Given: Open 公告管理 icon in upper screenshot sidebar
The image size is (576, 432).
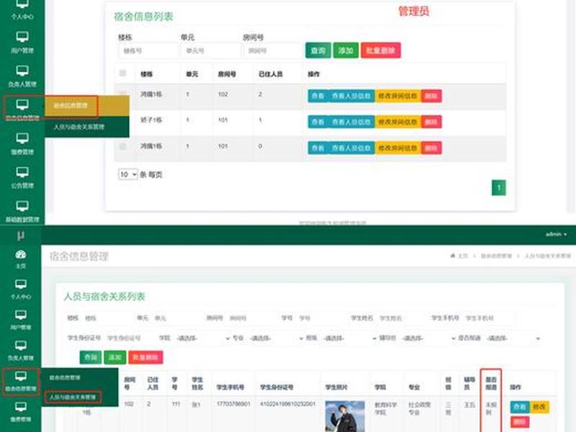Looking at the screenshot, I should coord(22,172).
